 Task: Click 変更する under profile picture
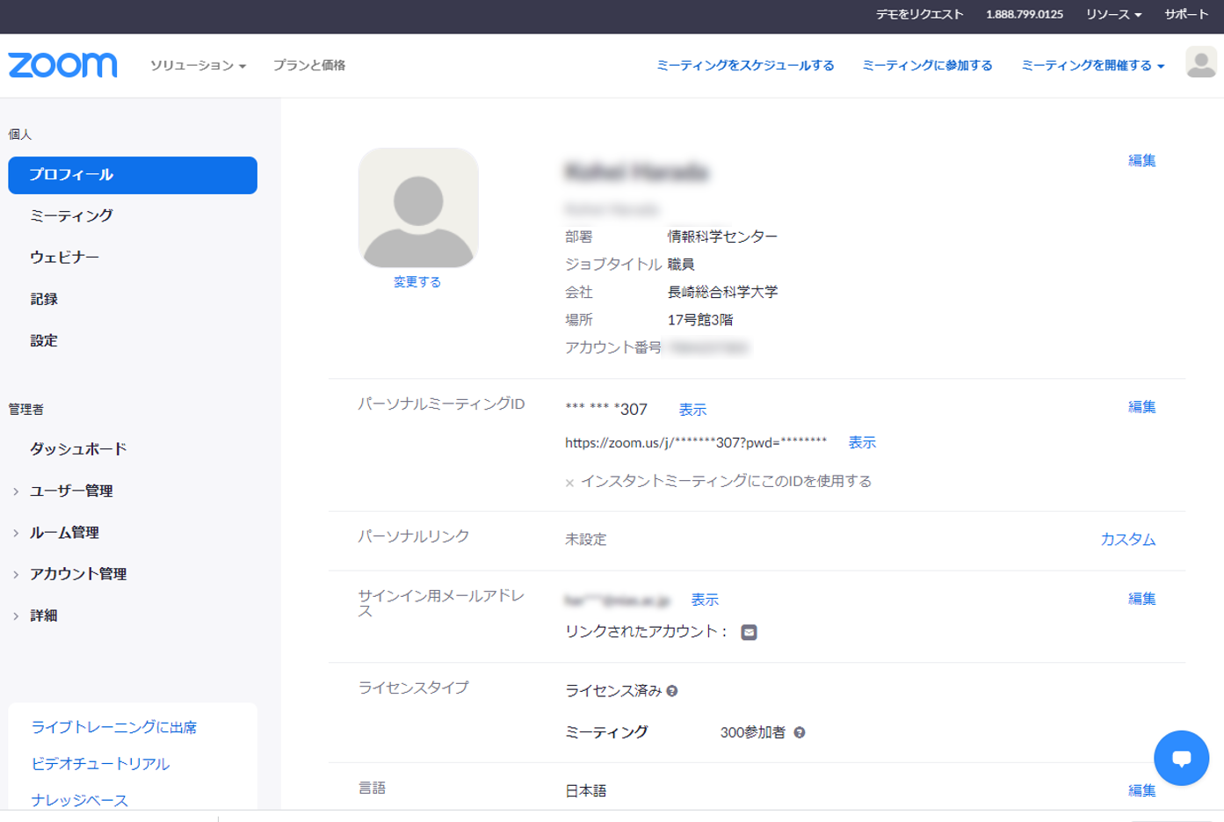click(417, 281)
